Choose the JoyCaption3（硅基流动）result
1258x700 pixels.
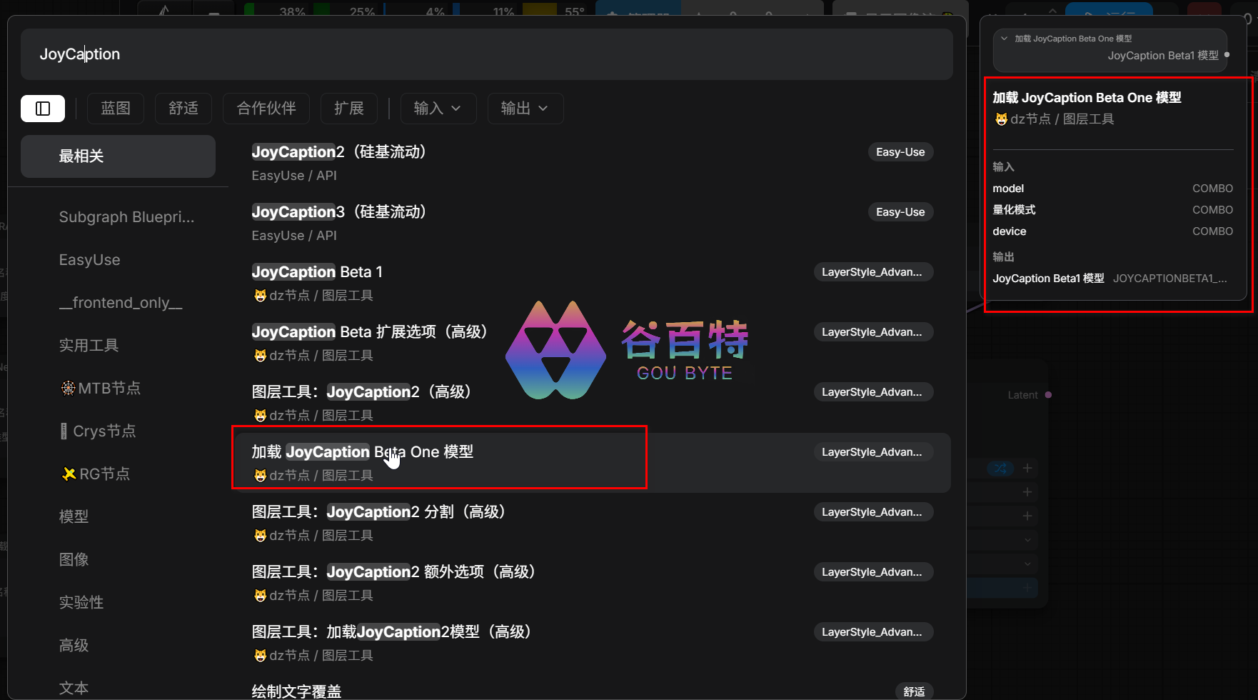pyautogui.click(x=593, y=223)
